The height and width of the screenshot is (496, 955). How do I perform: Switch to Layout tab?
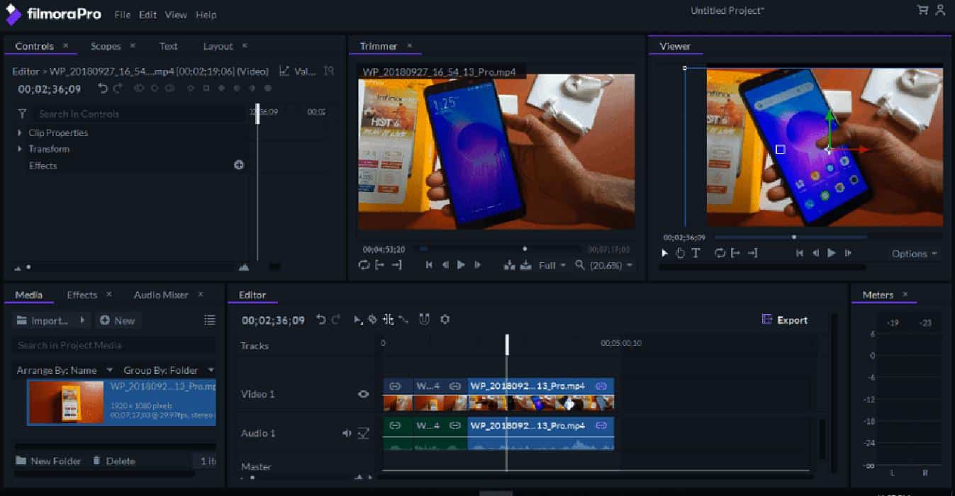[218, 46]
